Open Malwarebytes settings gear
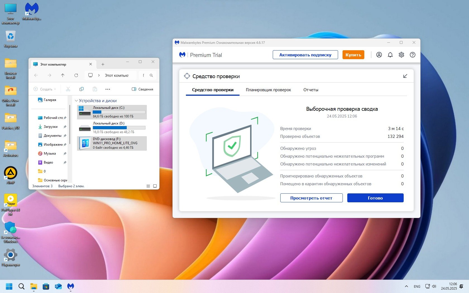 pos(401,55)
